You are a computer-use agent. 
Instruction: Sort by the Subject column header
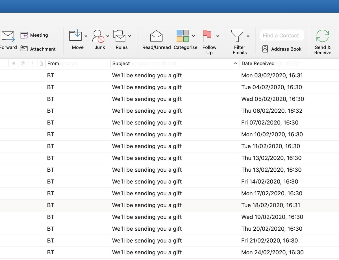click(121, 64)
